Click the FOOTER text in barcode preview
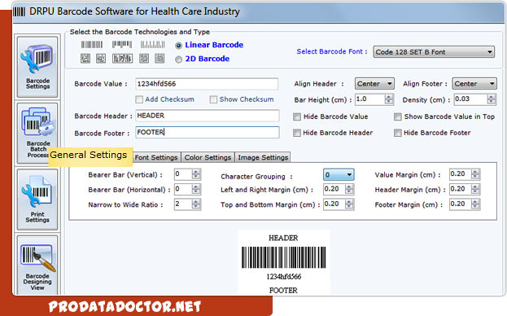Screen dimensions: 507x316 tap(283, 291)
